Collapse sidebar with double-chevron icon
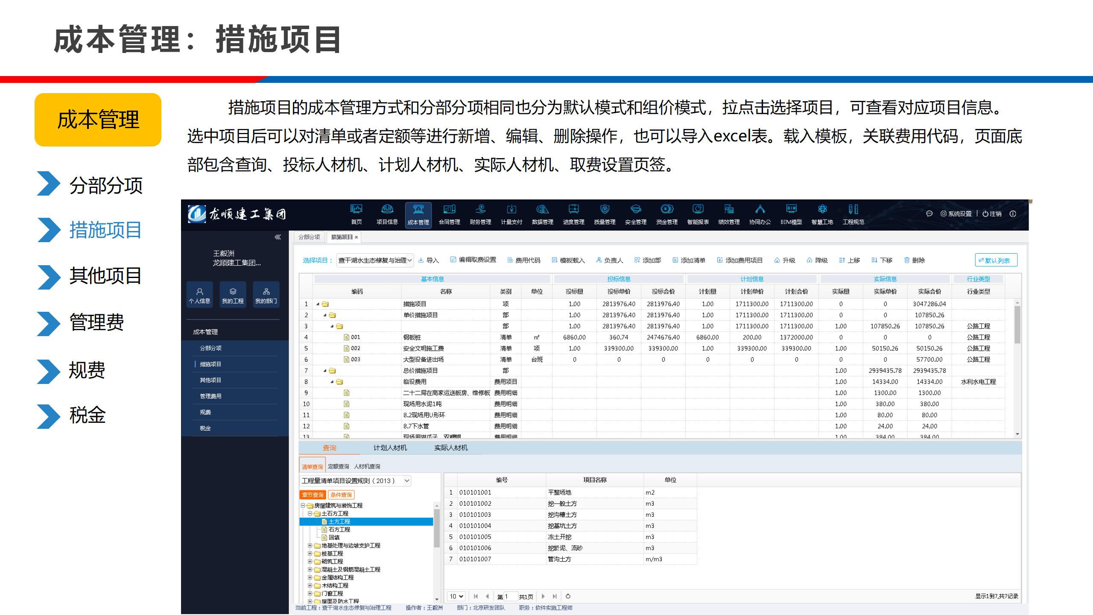Image resolution: width=1093 pixels, height=615 pixels. (278, 237)
